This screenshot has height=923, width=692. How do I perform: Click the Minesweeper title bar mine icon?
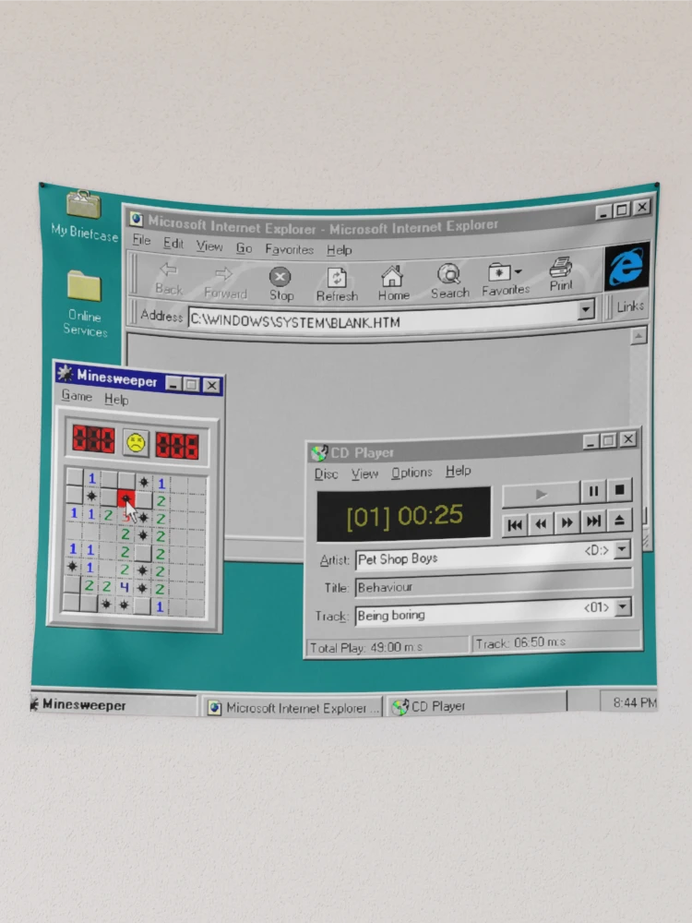[x=65, y=373]
